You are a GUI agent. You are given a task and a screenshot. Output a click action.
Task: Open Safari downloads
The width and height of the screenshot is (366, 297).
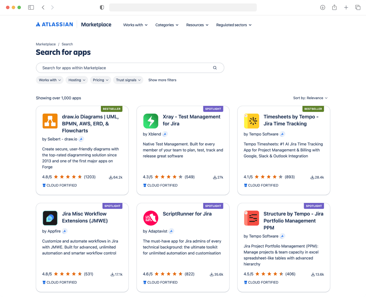point(323,7)
